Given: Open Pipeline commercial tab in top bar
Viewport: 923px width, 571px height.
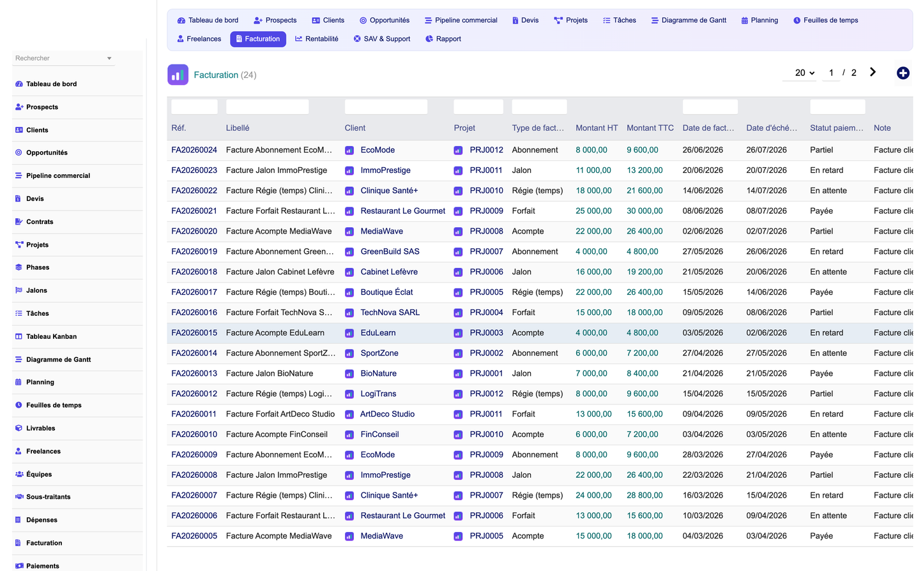Looking at the screenshot, I should 461,20.
